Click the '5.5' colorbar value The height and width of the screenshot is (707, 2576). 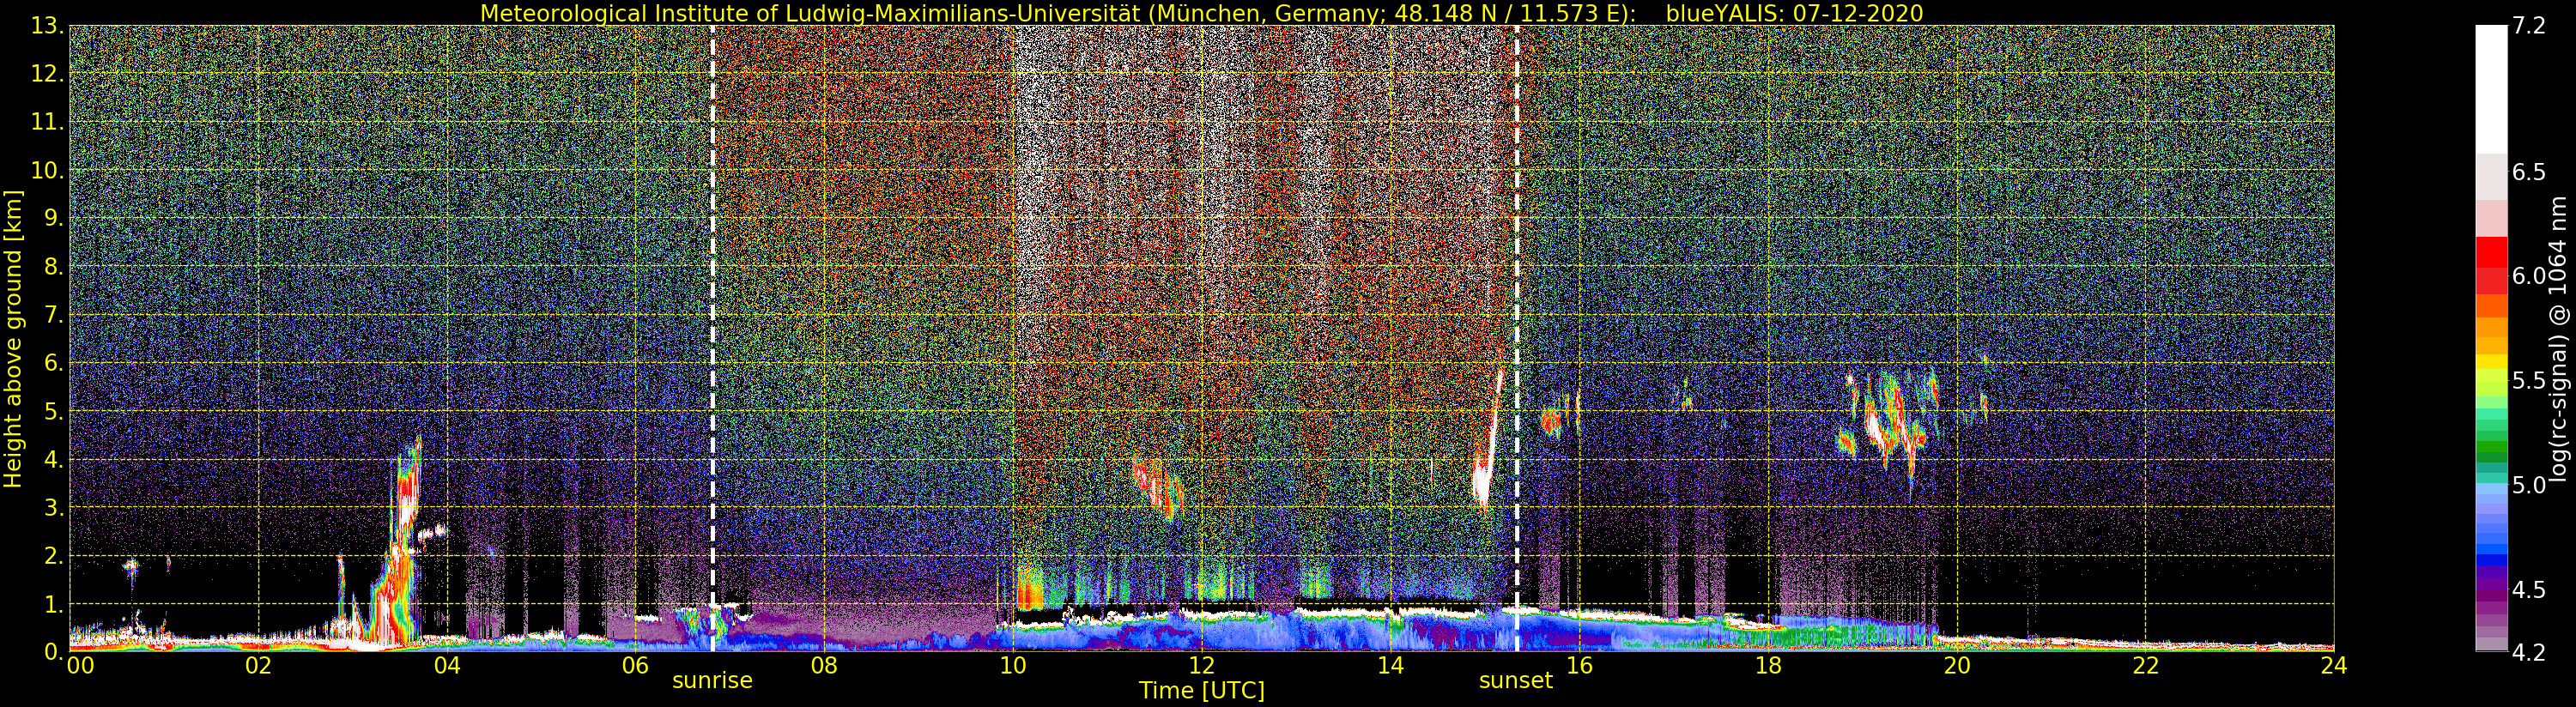click(x=2529, y=381)
